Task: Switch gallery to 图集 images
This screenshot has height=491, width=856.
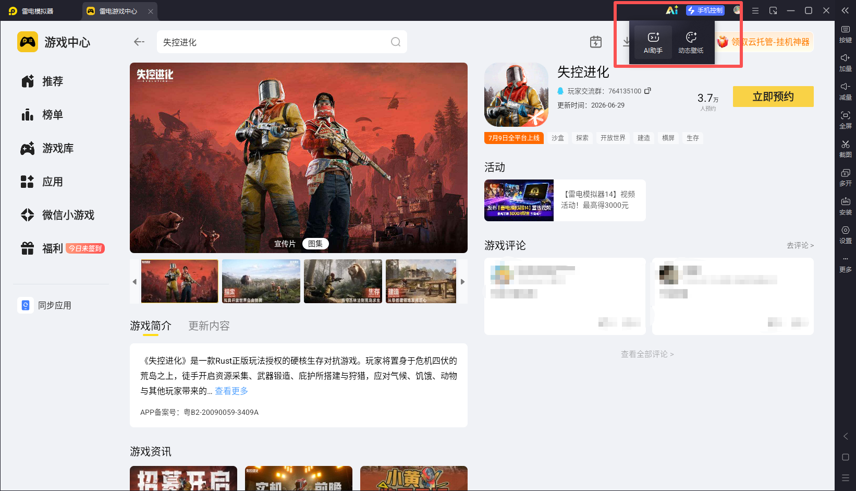Action: 315,244
